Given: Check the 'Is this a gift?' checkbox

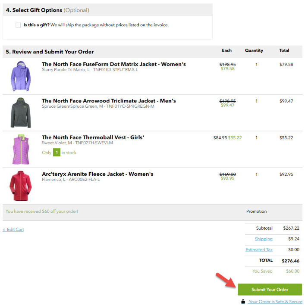Looking at the screenshot, I should click(x=18, y=25).
